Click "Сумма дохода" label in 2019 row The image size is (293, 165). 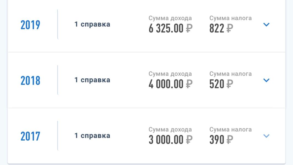tap(170, 18)
